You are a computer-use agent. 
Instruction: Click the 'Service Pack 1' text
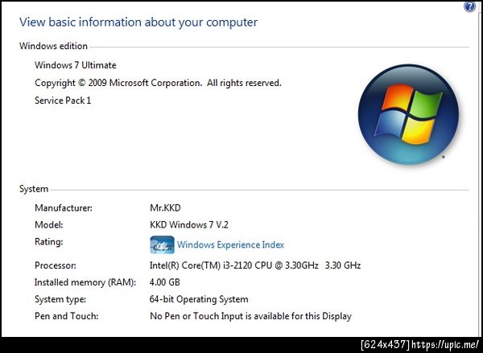tap(63, 101)
